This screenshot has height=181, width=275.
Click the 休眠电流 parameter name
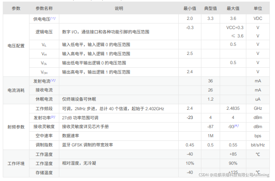pos(44,99)
